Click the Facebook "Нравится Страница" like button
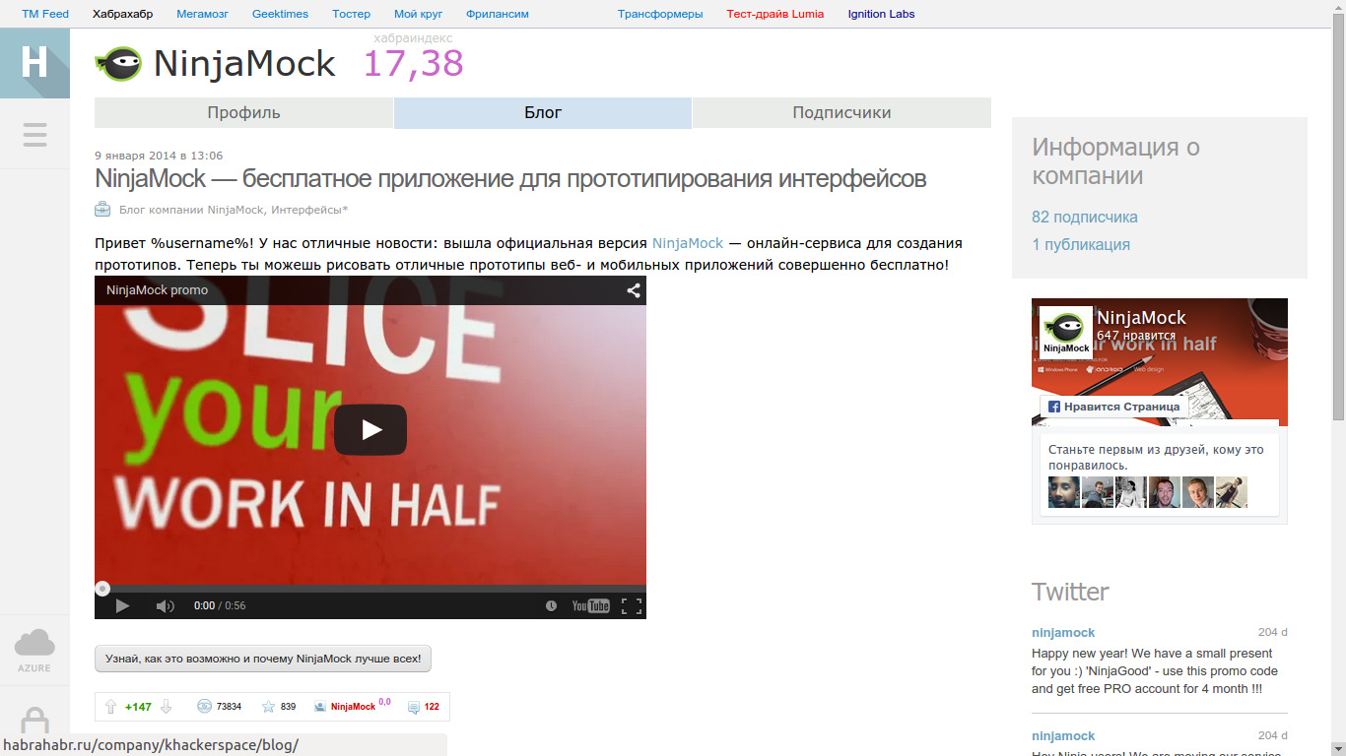The width and height of the screenshot is (1346, 756). pos(1113,407)
